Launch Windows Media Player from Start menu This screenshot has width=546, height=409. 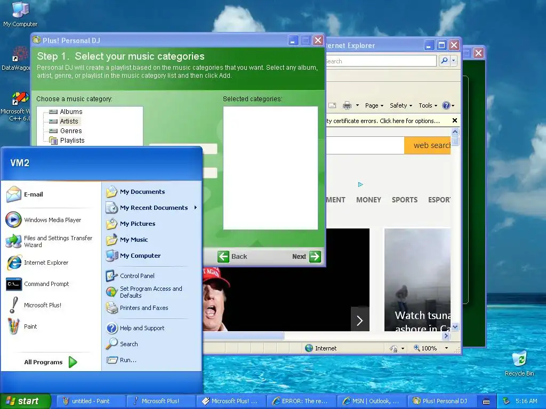pos(44,220)
